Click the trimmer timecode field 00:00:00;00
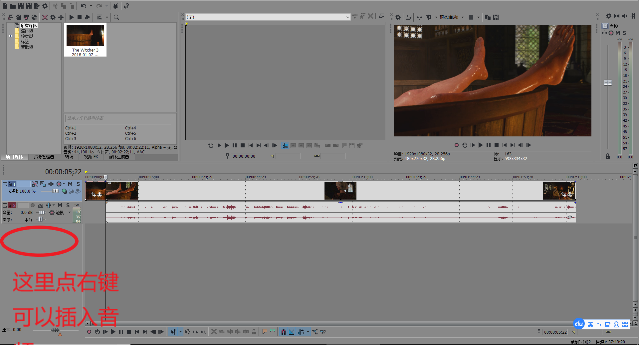 [244, 156]
